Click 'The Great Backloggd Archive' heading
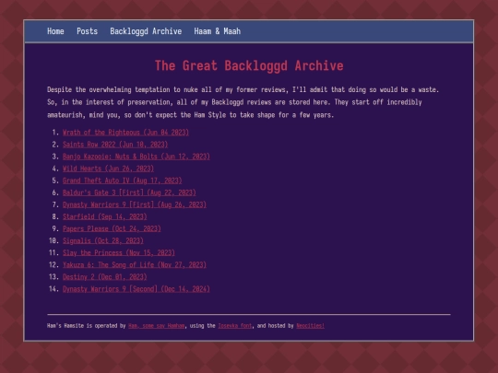The width and height of the screenshot is (498, 373). (249, 65)
